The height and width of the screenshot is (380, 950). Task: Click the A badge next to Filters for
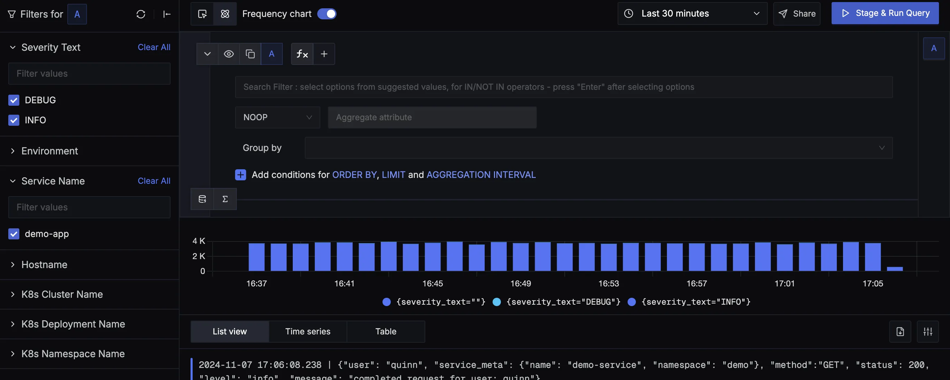[x=77, y=14]
